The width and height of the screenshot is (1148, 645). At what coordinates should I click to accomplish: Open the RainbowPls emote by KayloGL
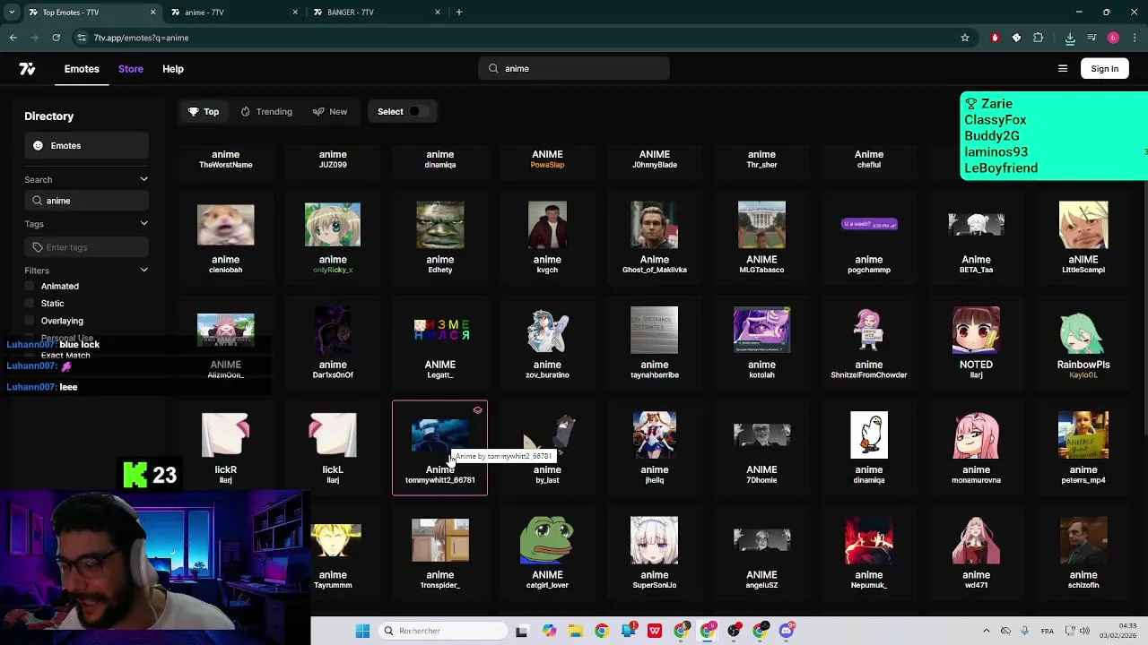(x=1083, y=343)
